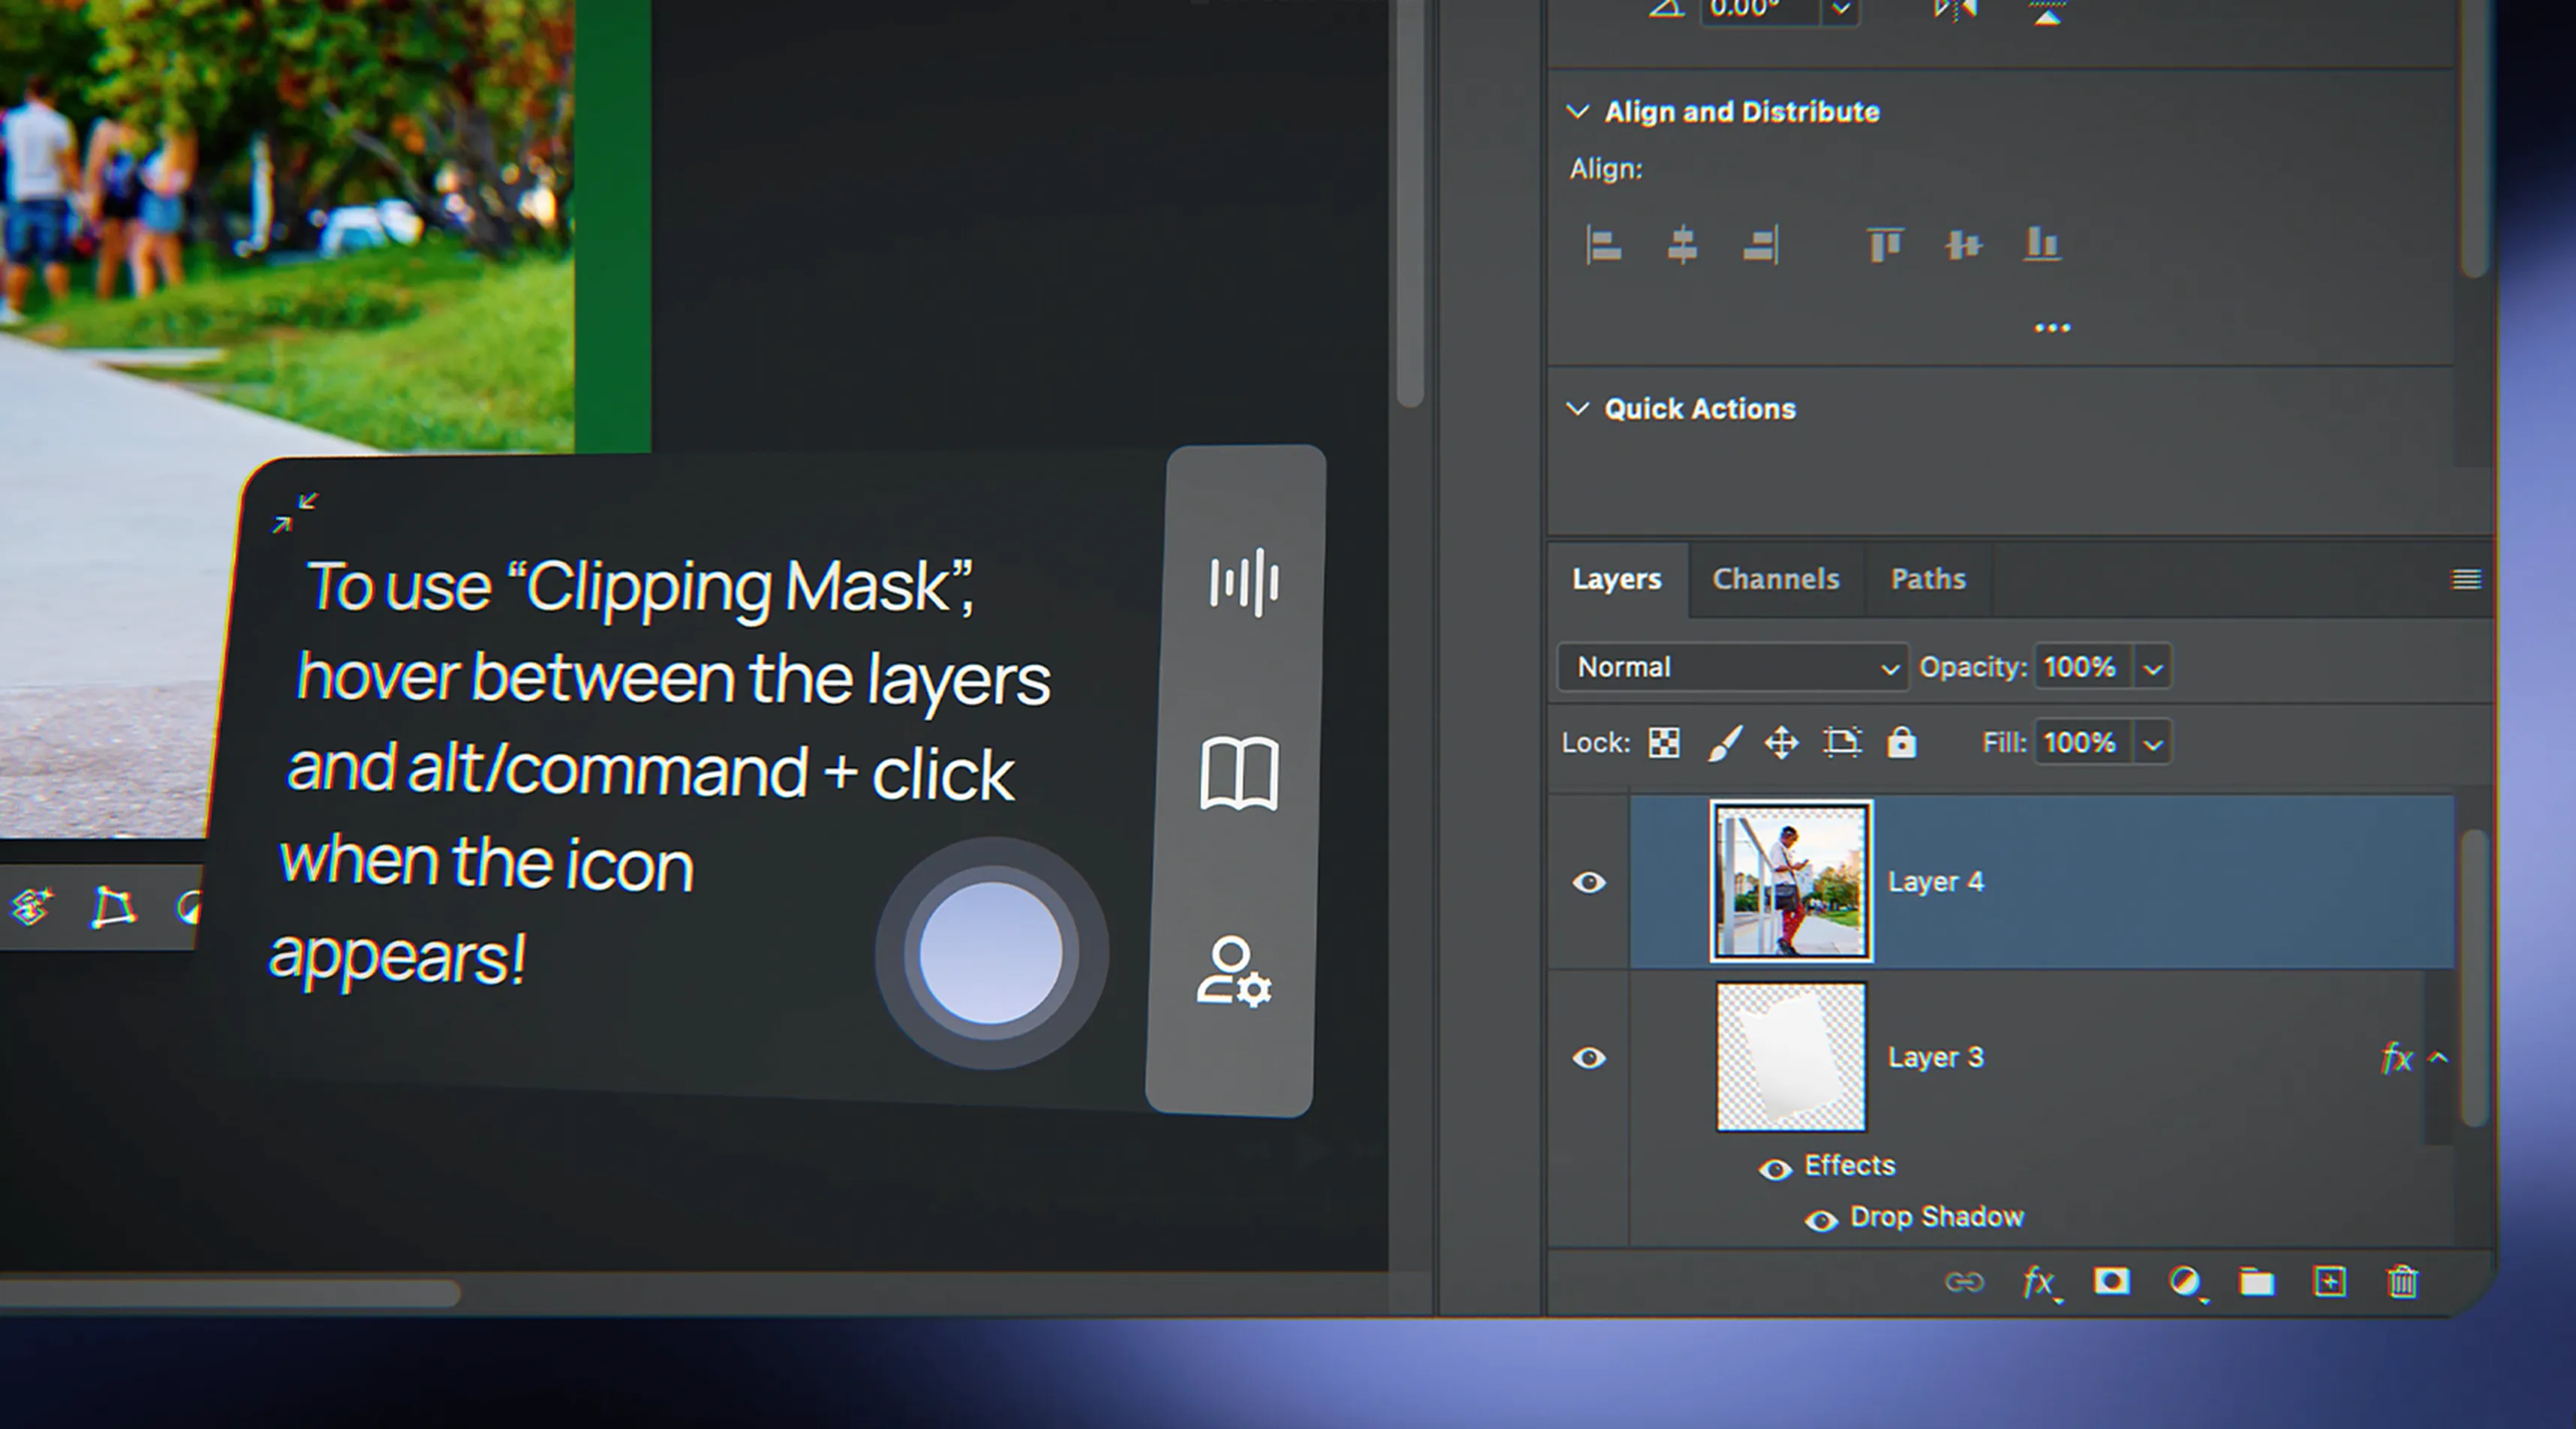Click the audio waveform voice icon
This screenshot has height=1429, width=2576.
1244,582
